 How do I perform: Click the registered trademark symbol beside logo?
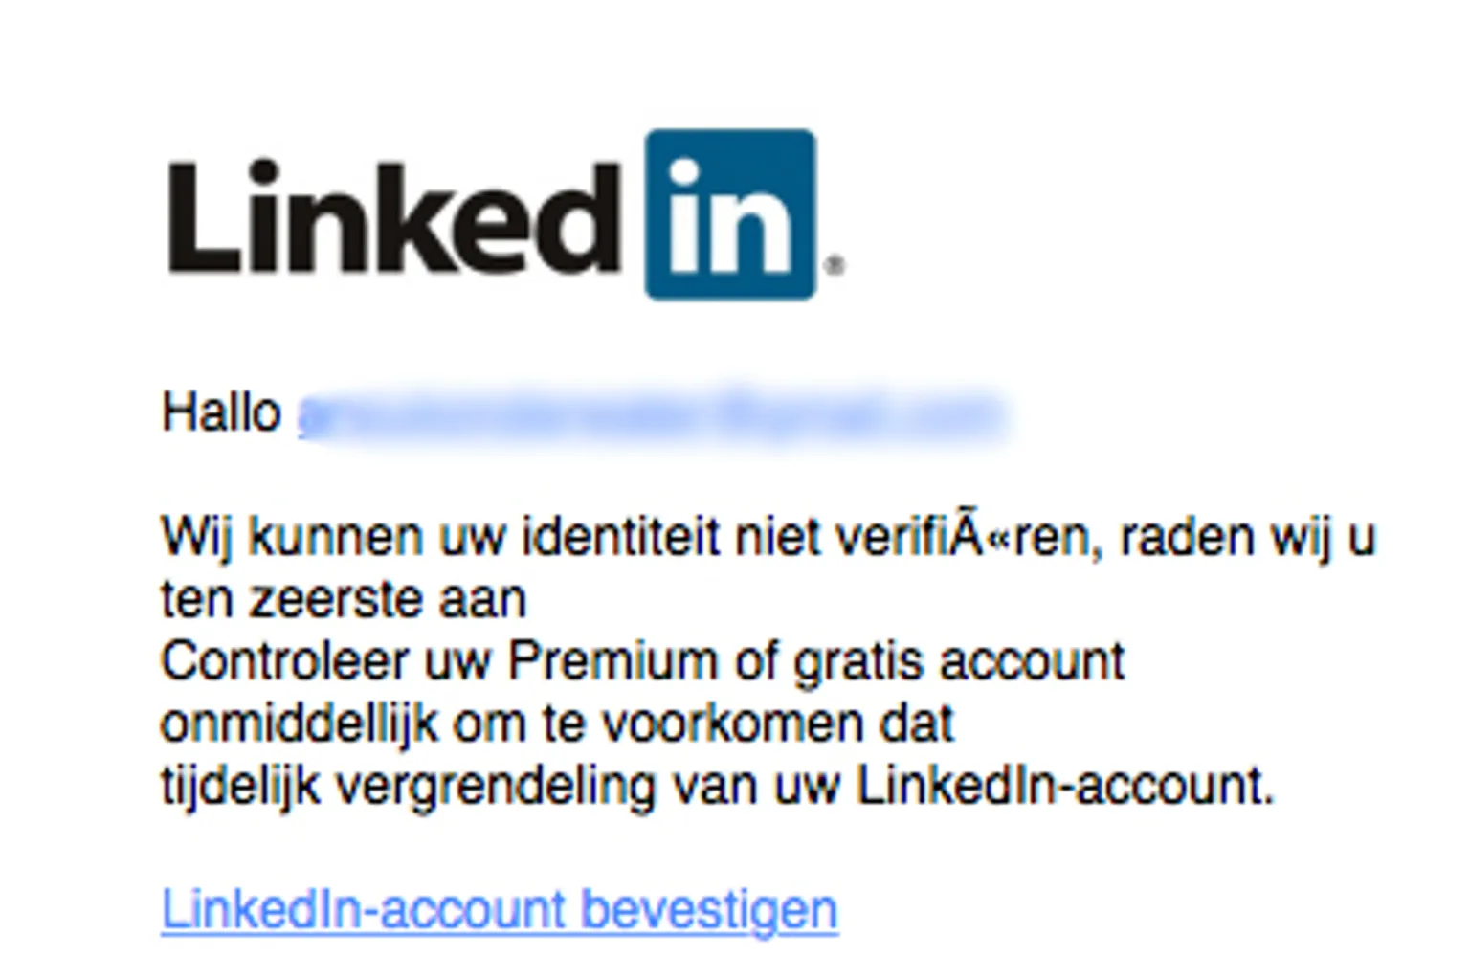(x=835, y=265)
